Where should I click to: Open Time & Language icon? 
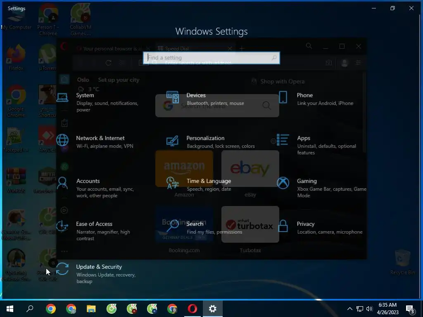[x=172, y=183]
